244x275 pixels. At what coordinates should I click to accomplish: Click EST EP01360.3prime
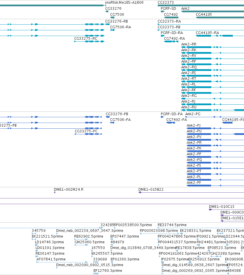click(x=125, y=259)
